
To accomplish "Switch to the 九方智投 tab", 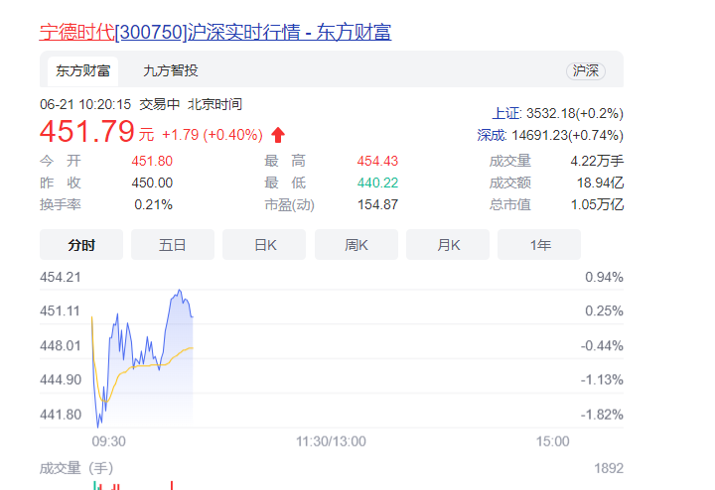I will tap(171, 71).
